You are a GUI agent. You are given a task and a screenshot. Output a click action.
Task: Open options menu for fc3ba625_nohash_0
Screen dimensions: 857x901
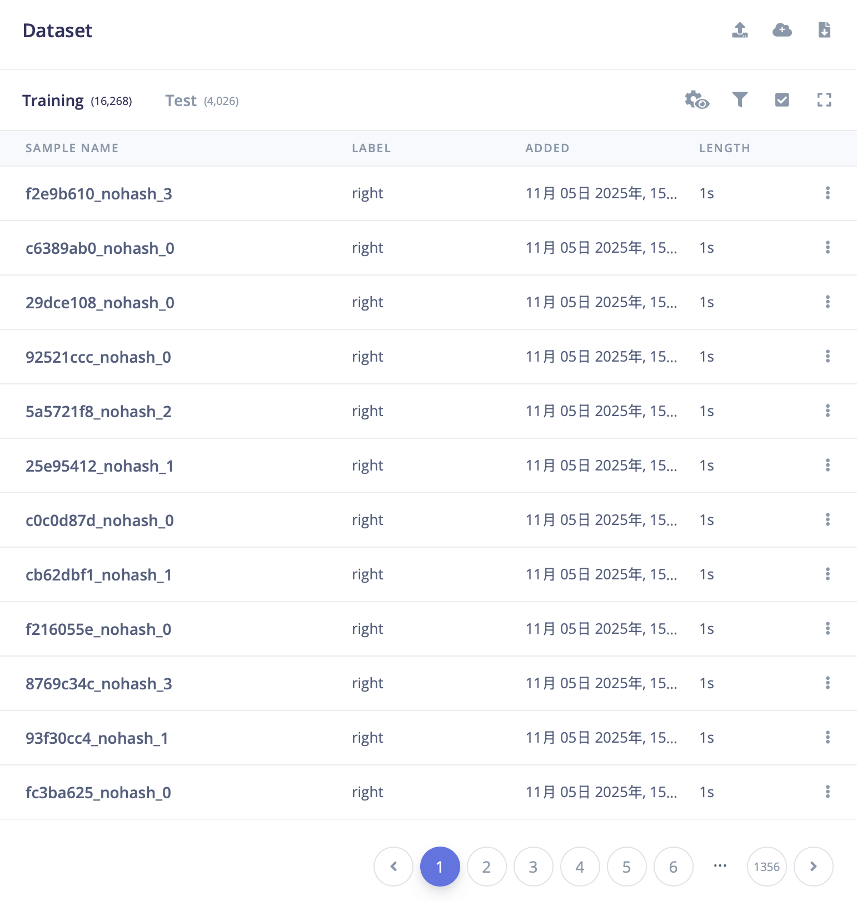[x=828, y=792]
